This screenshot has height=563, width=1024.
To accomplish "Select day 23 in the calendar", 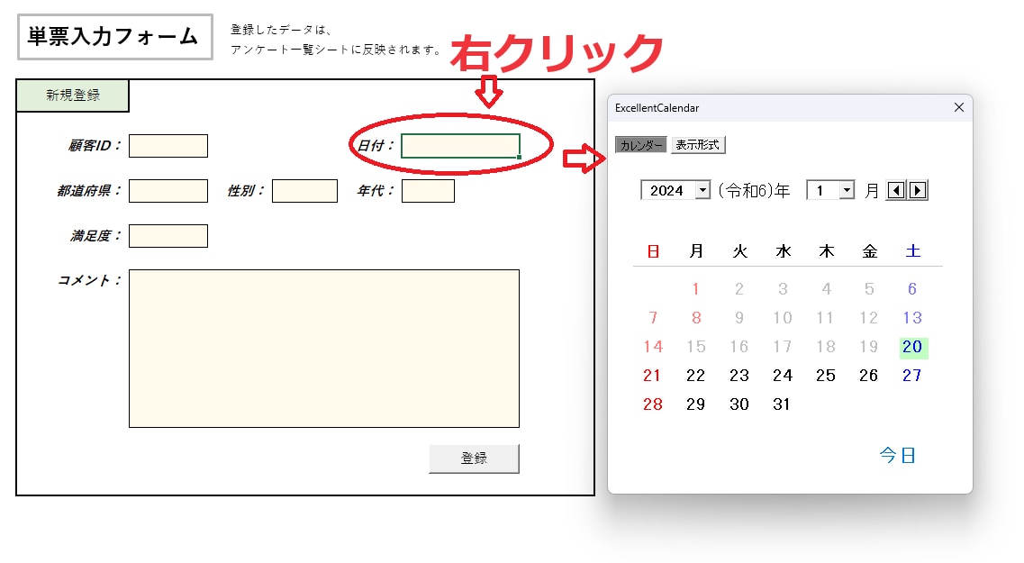I will click(739, 376).
